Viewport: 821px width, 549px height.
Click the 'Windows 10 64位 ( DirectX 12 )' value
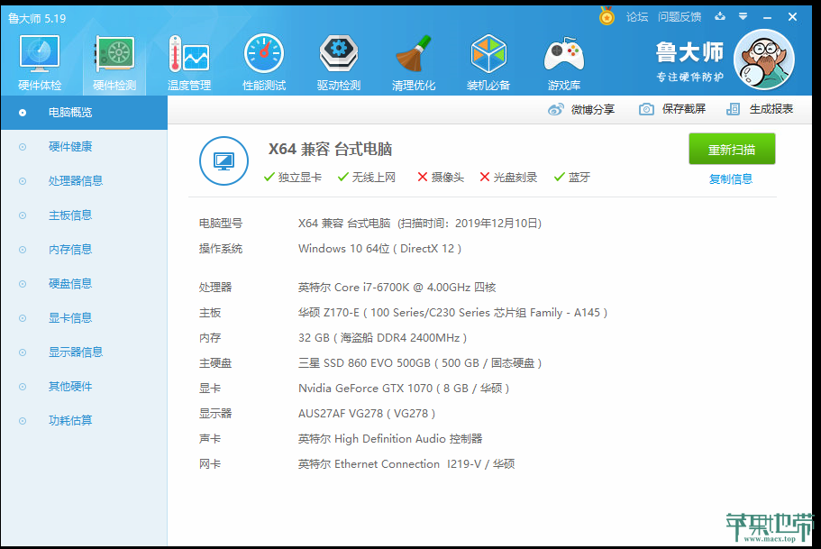pyautogui.click(x=379, y=248)
